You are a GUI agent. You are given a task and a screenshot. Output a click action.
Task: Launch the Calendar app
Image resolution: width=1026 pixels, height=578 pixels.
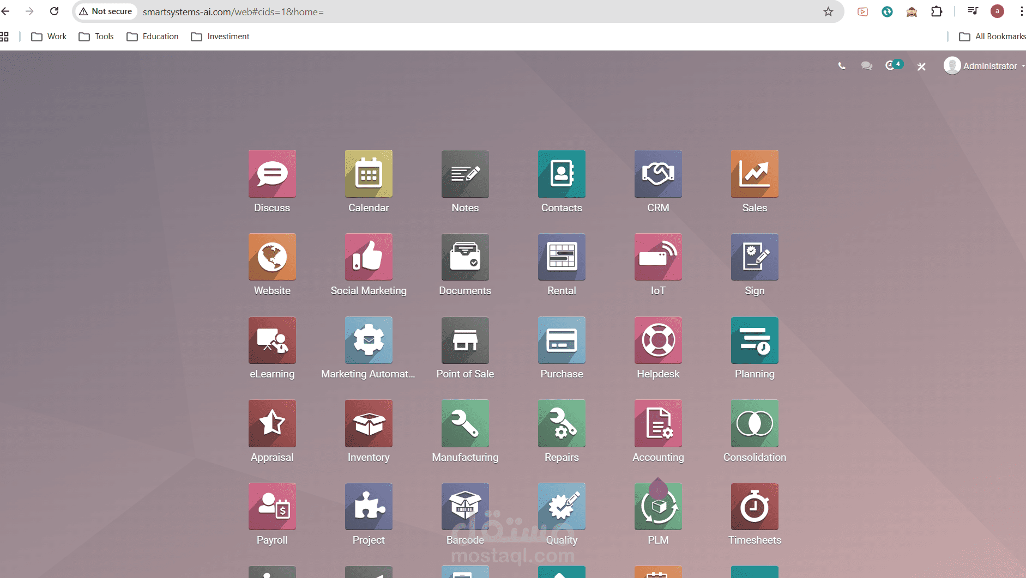pos(369,174)
